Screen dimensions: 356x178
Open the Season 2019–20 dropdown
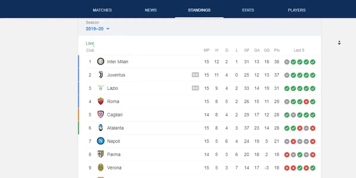click(97, 29)
